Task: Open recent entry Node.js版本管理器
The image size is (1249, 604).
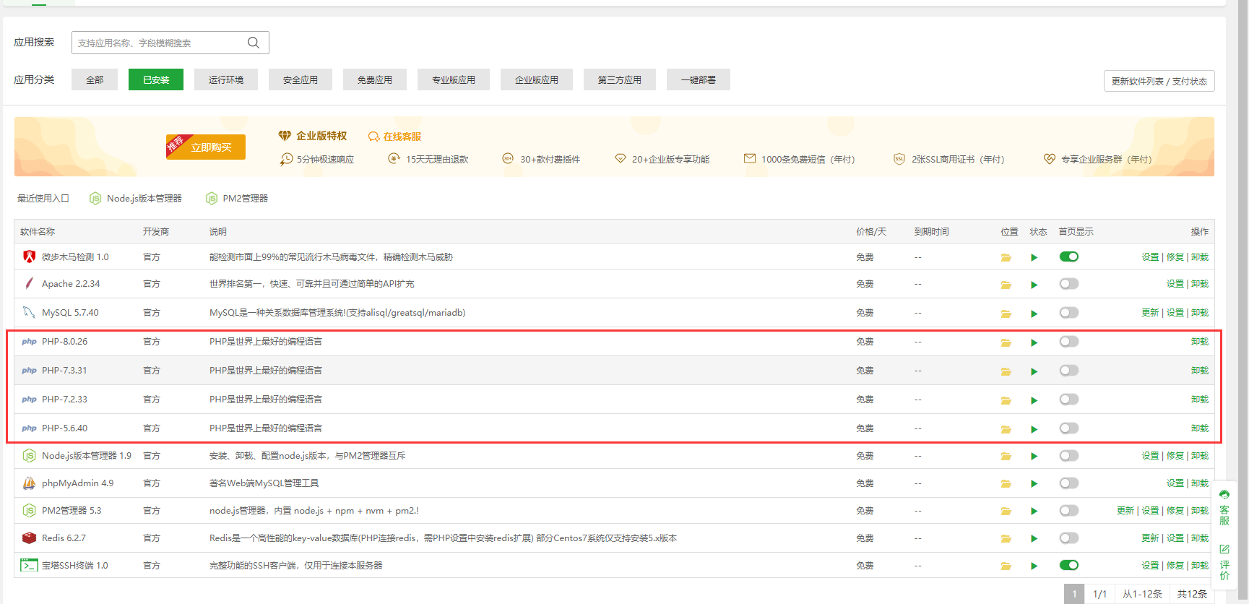Action: (136, 198)
